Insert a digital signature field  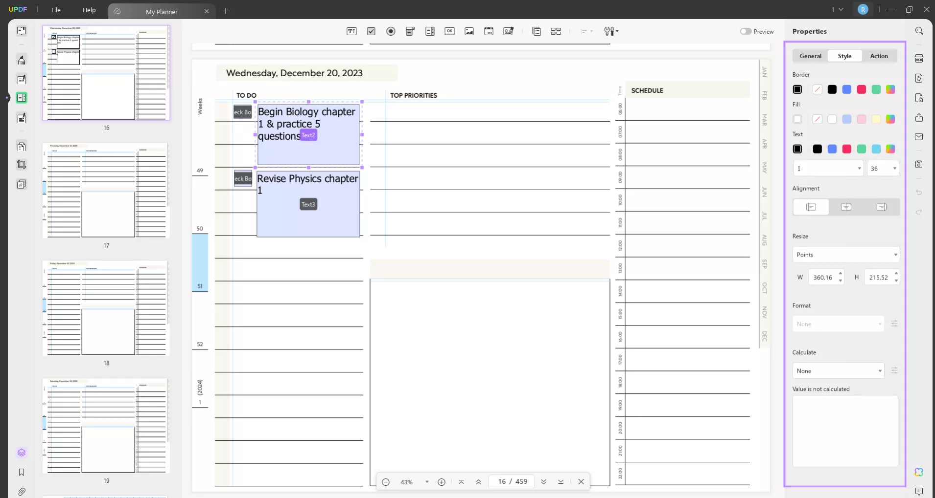pos(508,31)
